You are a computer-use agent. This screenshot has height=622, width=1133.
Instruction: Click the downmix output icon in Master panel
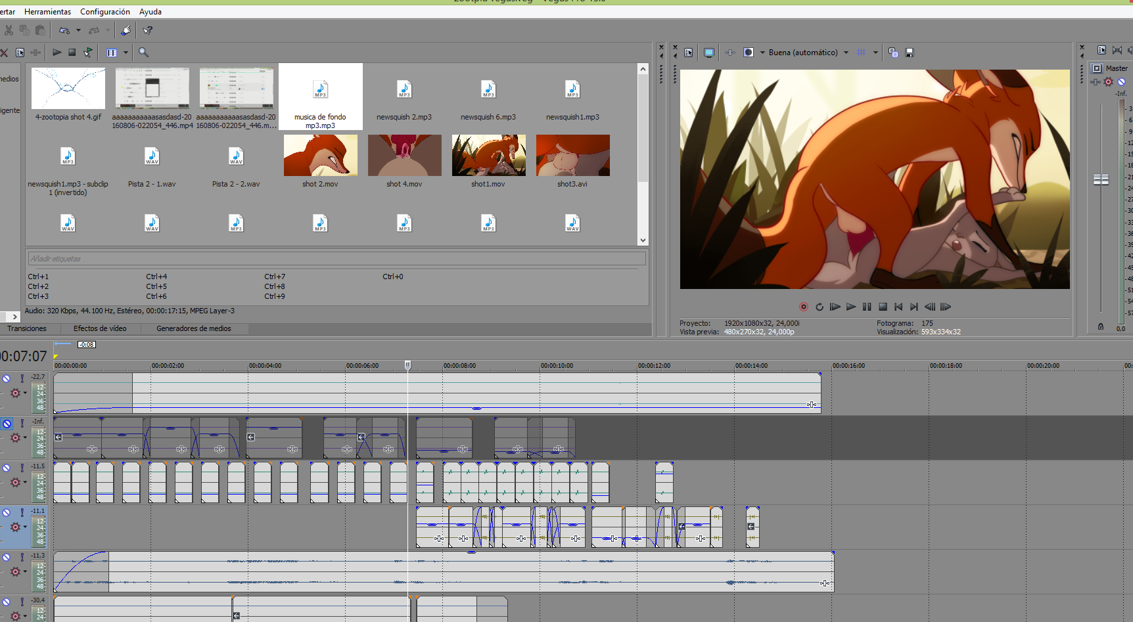click(1117, 50)
